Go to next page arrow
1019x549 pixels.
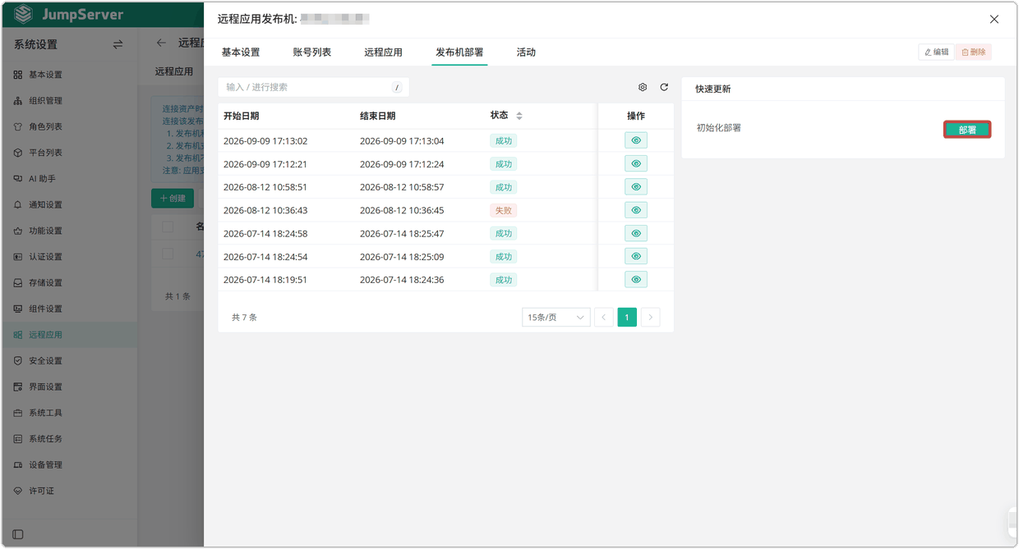pyautogui.click(x=651, y=317)
